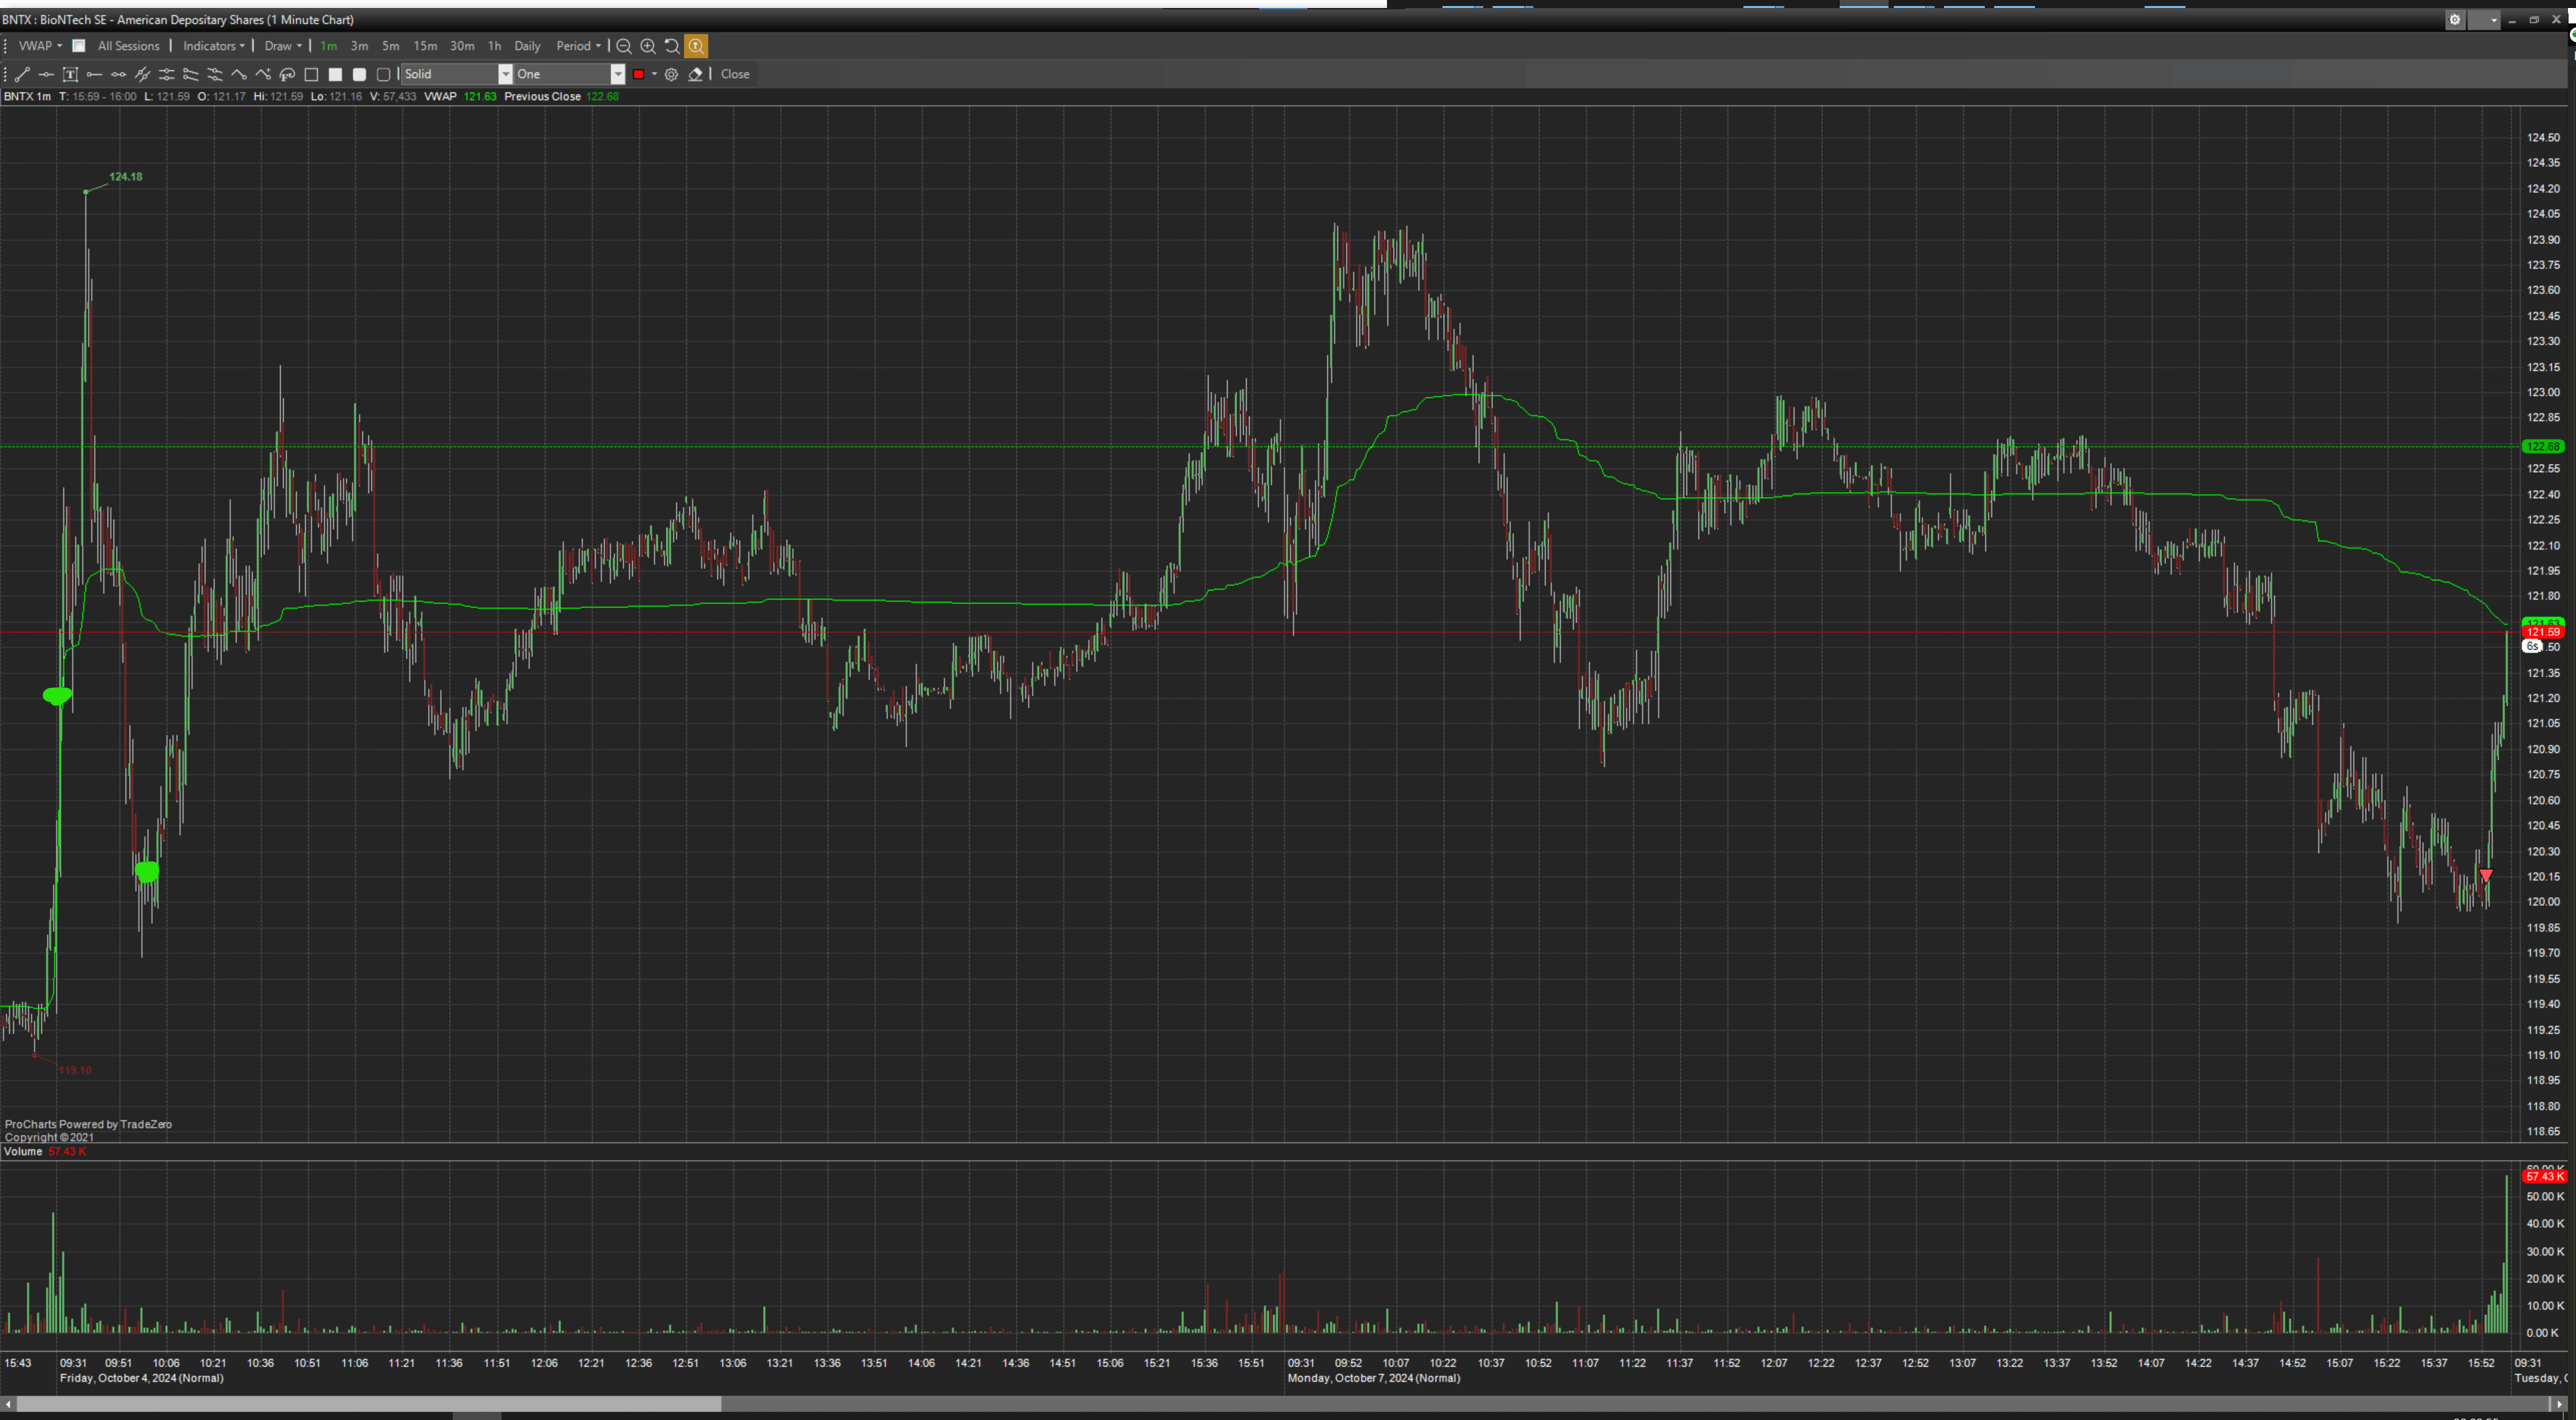Select the trend line drawing tool
Viewport: 2576px width, 1420px height.
tap(22, 74)
